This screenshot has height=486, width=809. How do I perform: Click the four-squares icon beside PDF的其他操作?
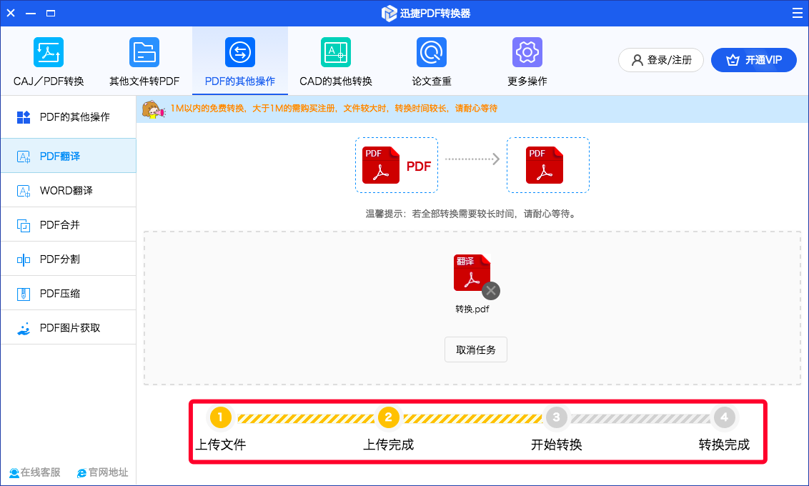[x=23, y=117]
